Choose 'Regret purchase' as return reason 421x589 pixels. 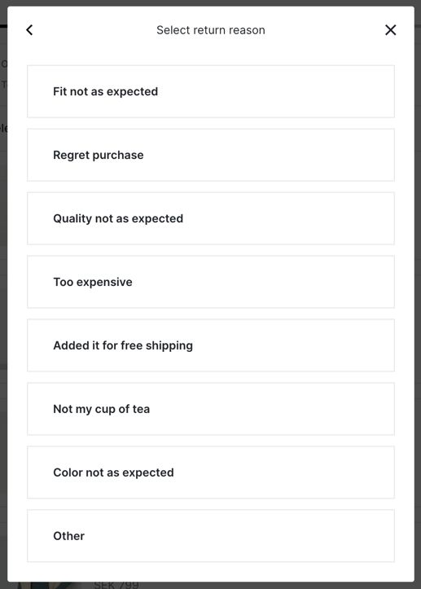point(211,155)
